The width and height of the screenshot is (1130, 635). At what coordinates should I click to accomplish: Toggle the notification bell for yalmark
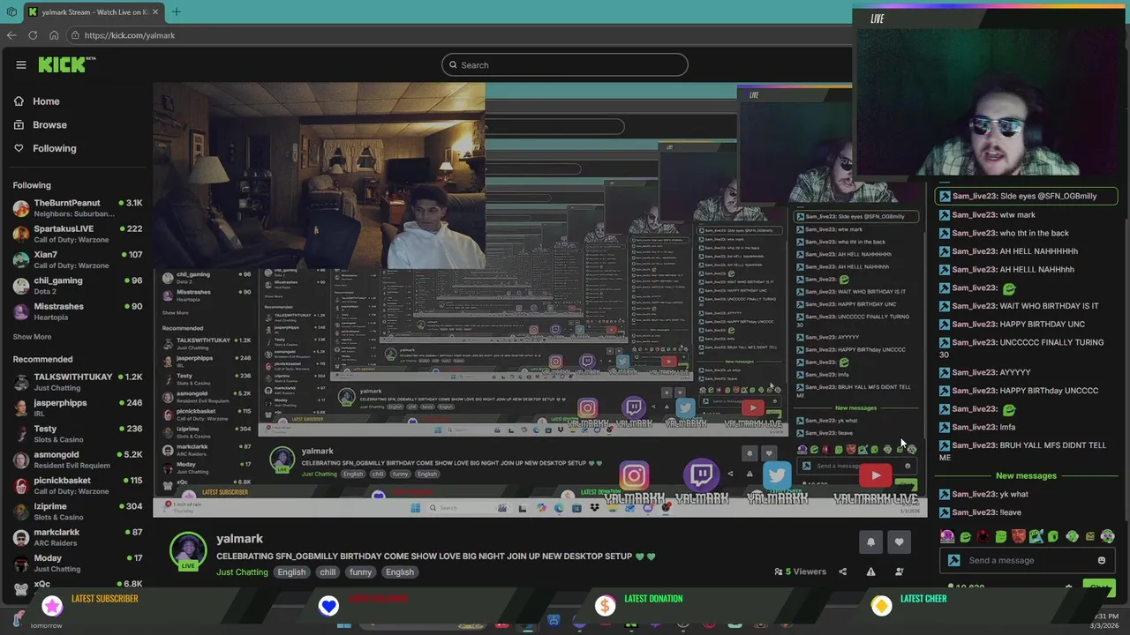(870, 542)
